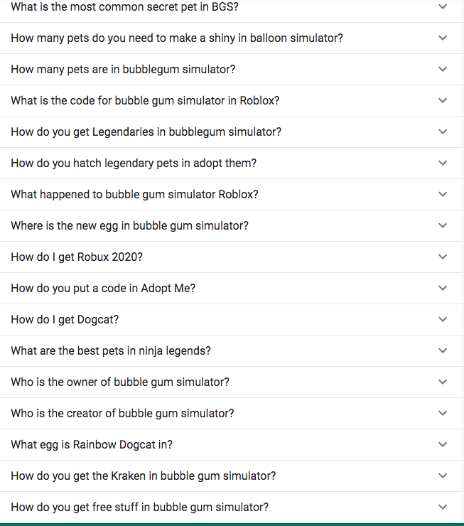Click chevron next to ninja legends pets question
The width and height of the screenshot is (464, 526).
pyautogui.click(x=443, y=351)
